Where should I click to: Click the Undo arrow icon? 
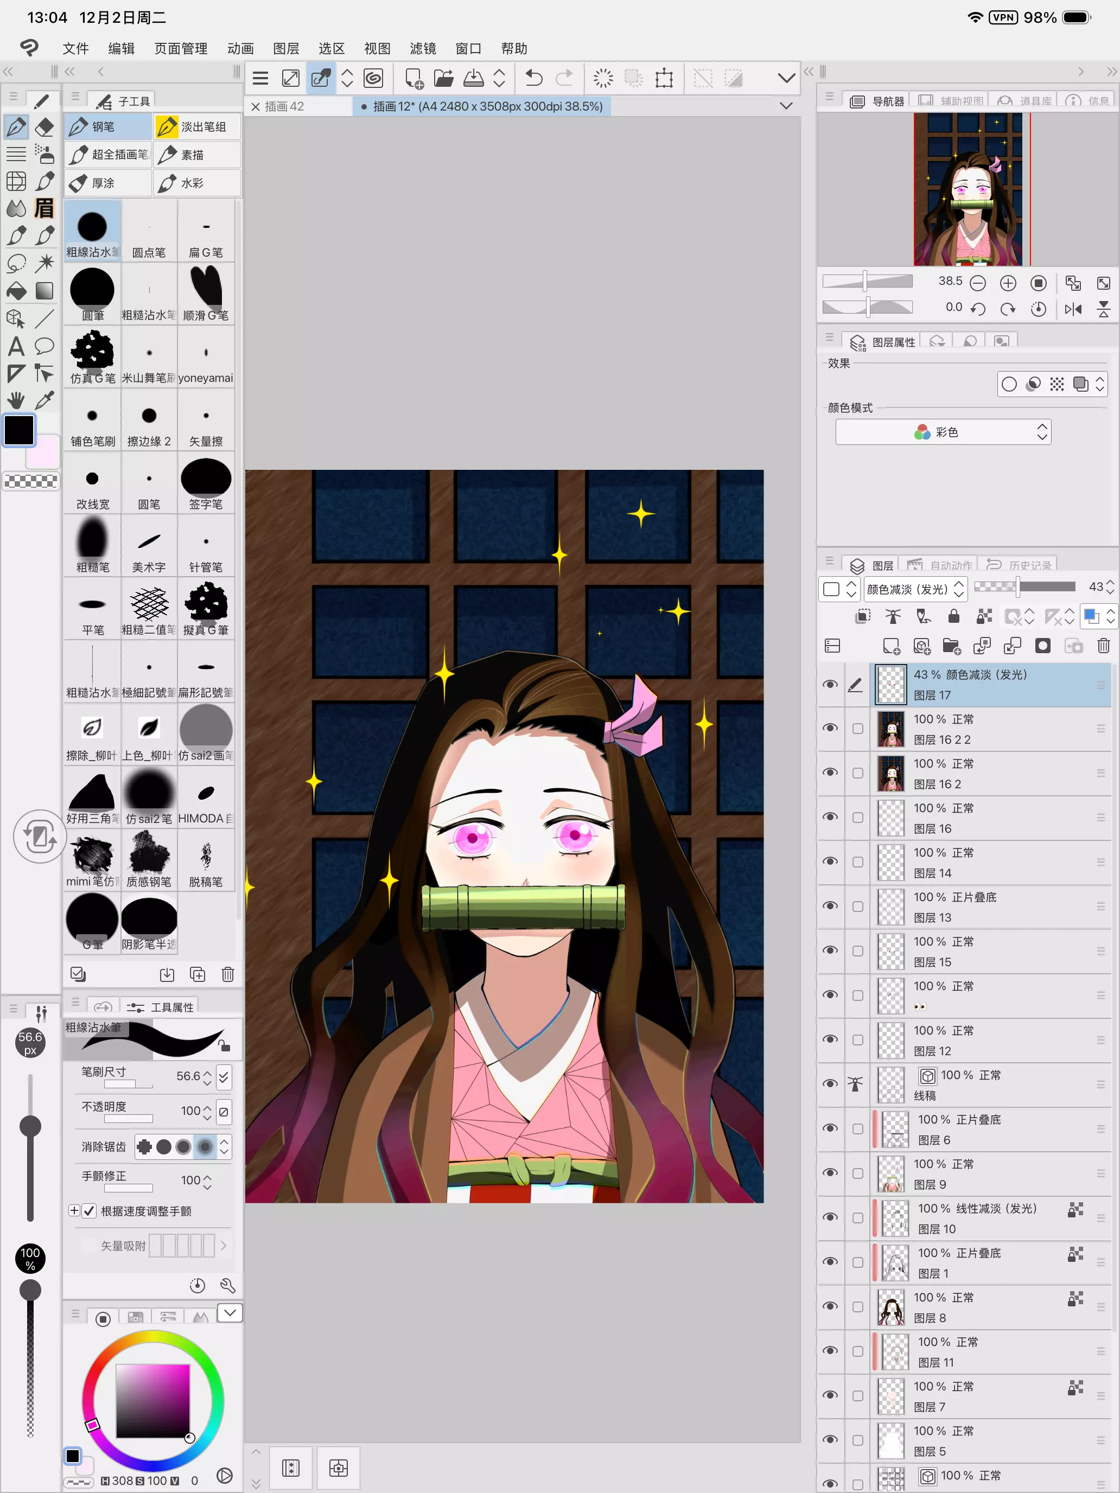pos(533,78)
